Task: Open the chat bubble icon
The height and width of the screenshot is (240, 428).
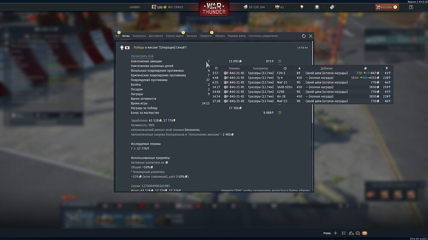Action: click(x=358, y=233)
